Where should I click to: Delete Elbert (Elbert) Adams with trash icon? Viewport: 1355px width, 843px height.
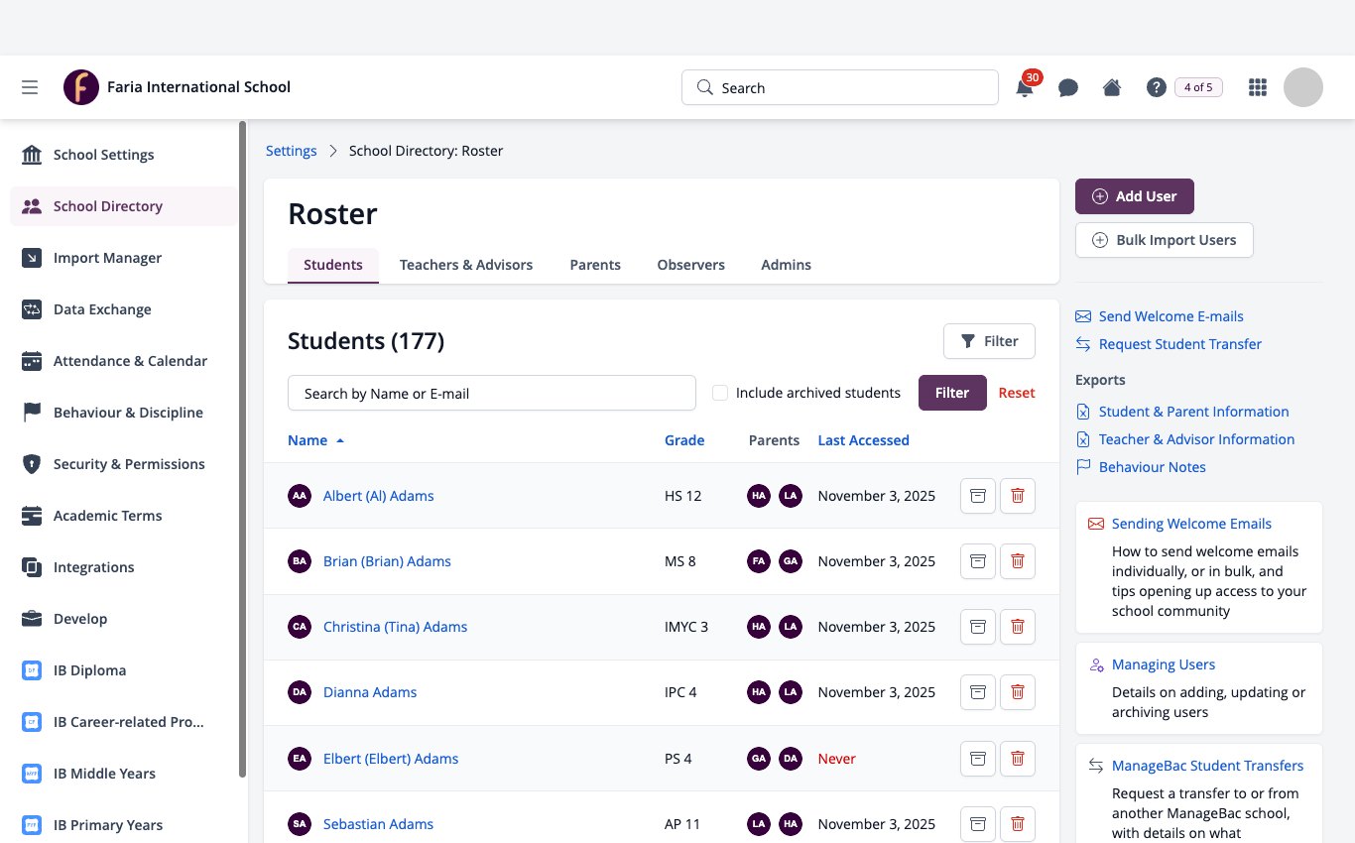coord(1018,759)
